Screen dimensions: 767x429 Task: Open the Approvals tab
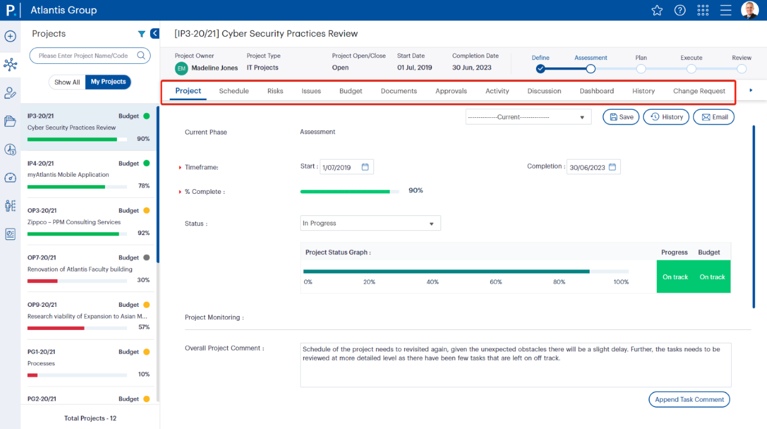point(451,91)
